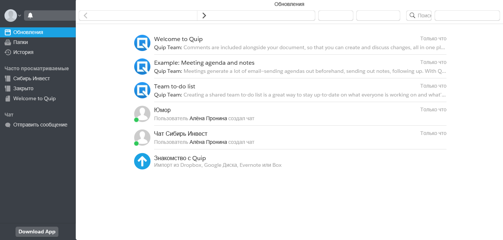Click Отправить сообщение in chat section
The height and width of the screenshot is (240, 503).
(x=38, y=125)
